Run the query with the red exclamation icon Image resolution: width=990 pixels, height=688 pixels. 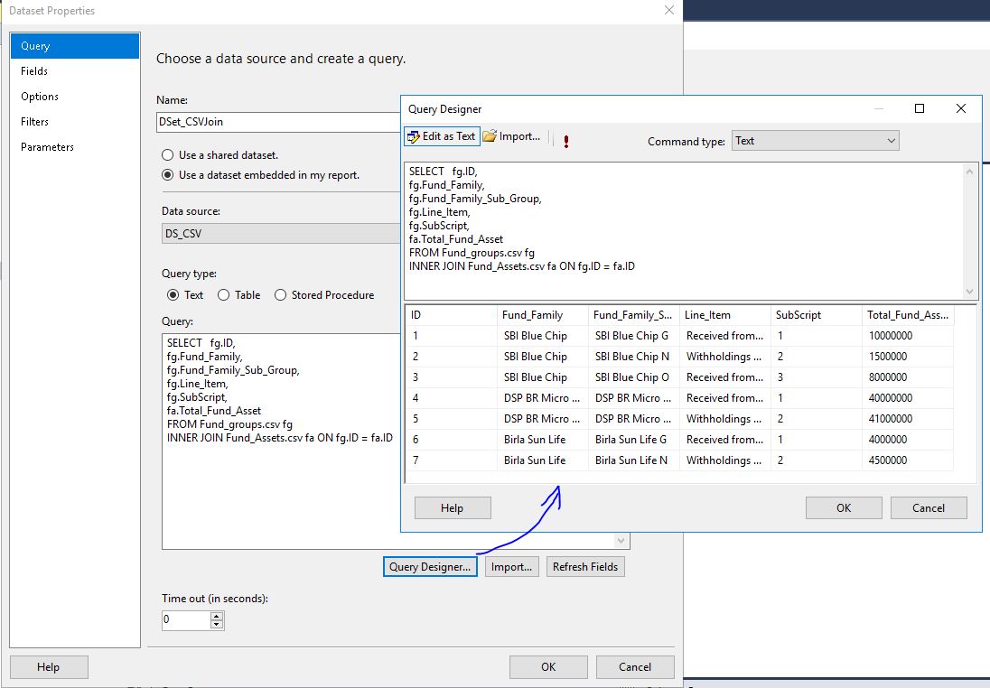tap(565, 141)
